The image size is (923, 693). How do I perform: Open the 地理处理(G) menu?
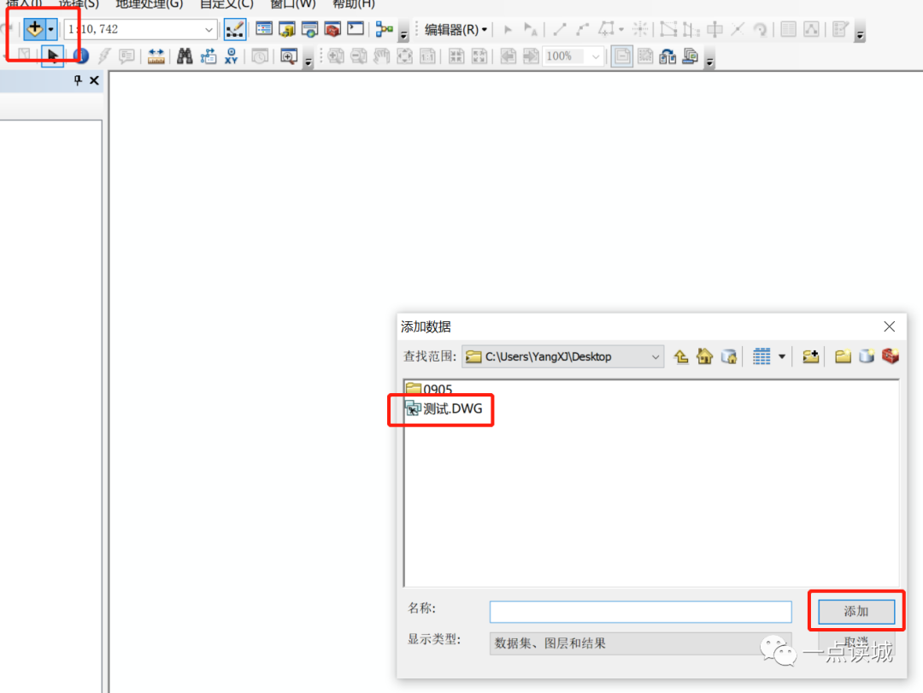149,4
